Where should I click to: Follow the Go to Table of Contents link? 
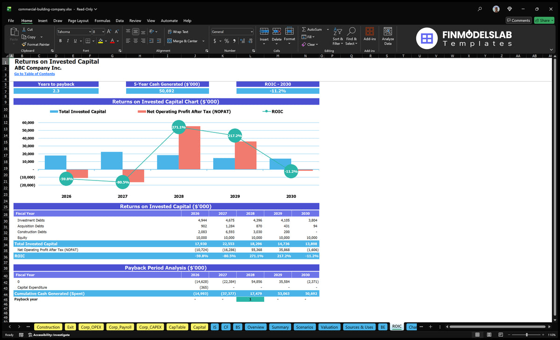pyautogui.click(x=35, y=74)
